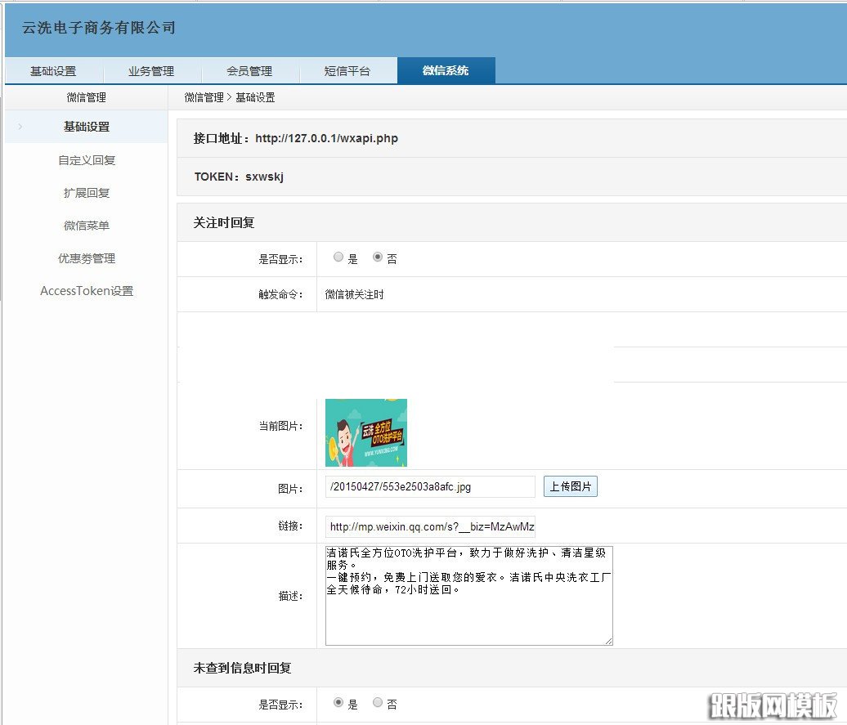Select 是 radio for 关注时回复 display
This screenshot has width=847, height=725.
338,257
